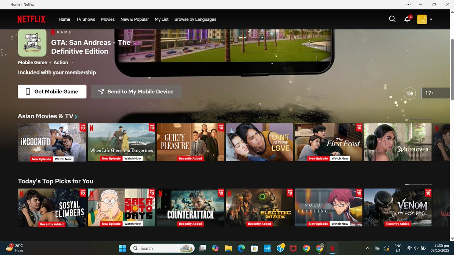This screenshot has height=255, width=454.
Task: Select the Incognito thumbnail
Action: [x=52, y=142]
